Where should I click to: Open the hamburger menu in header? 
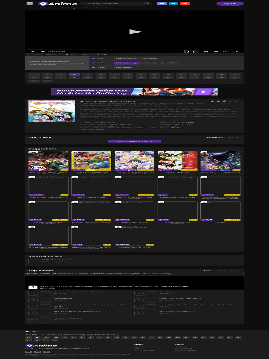29,4
